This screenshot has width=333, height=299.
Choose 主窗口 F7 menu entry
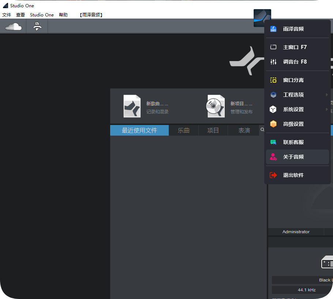point(297,47)
